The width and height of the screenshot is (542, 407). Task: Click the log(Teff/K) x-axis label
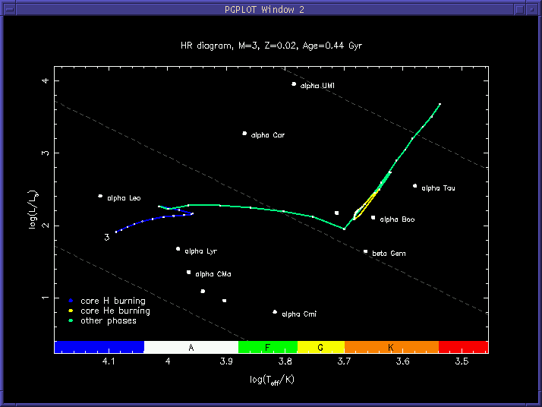tap(272, 380)
